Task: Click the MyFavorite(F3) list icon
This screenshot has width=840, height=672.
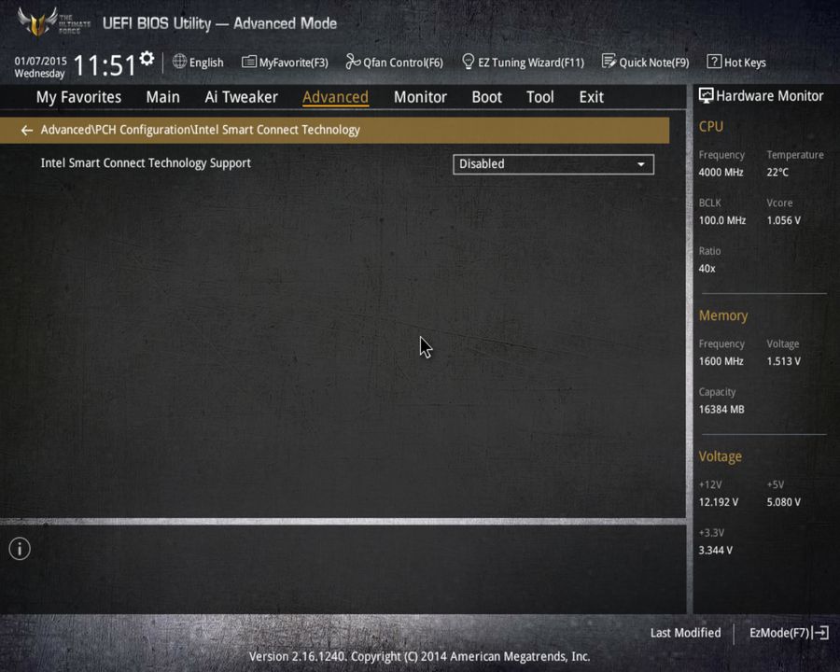Action: point(249,63)
